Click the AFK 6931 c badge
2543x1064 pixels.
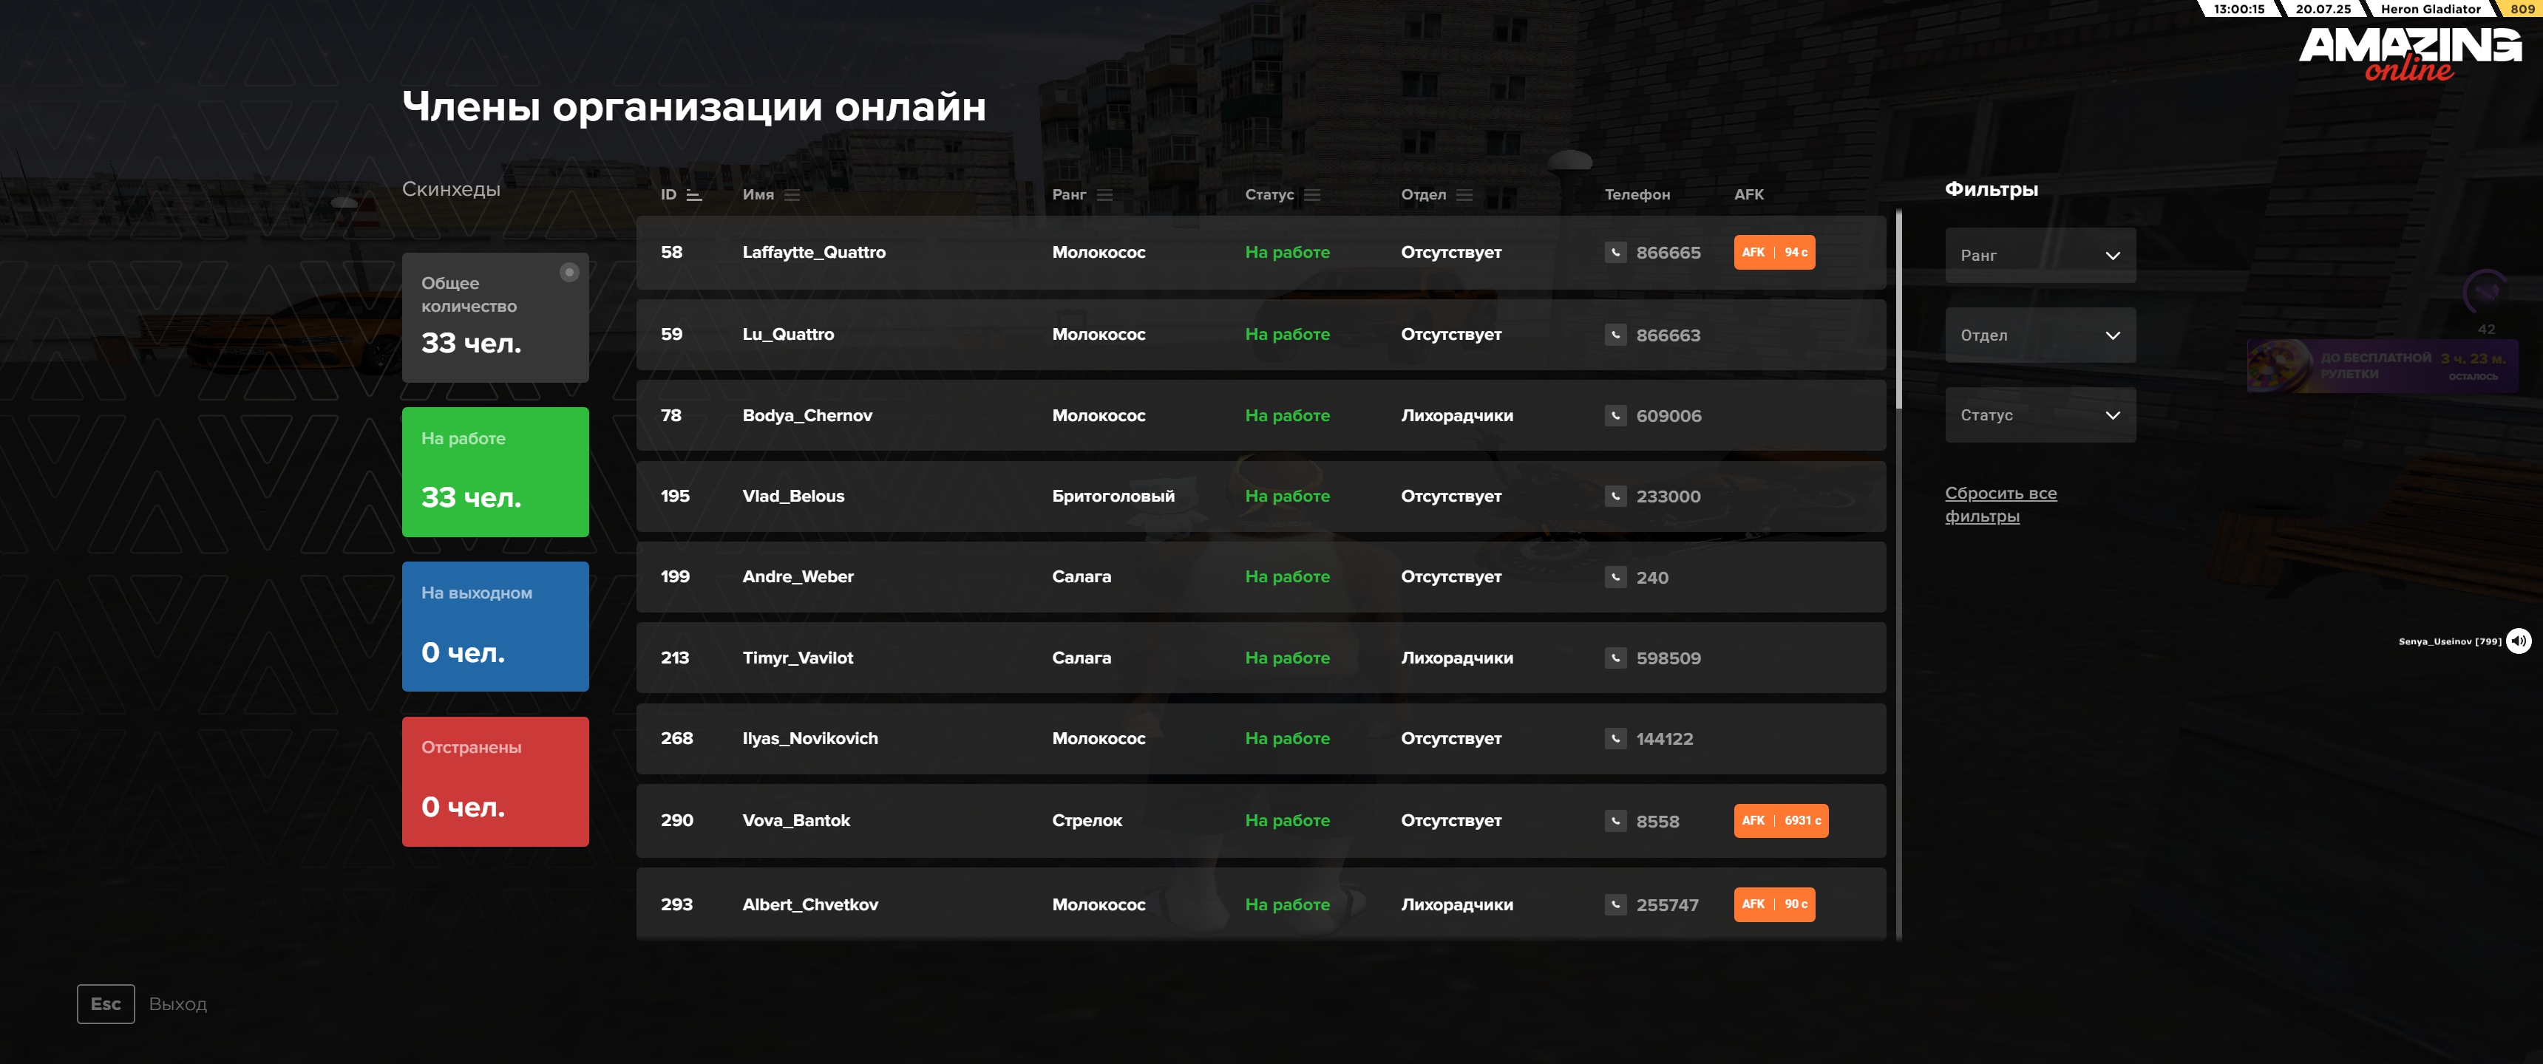[1780, 821]
